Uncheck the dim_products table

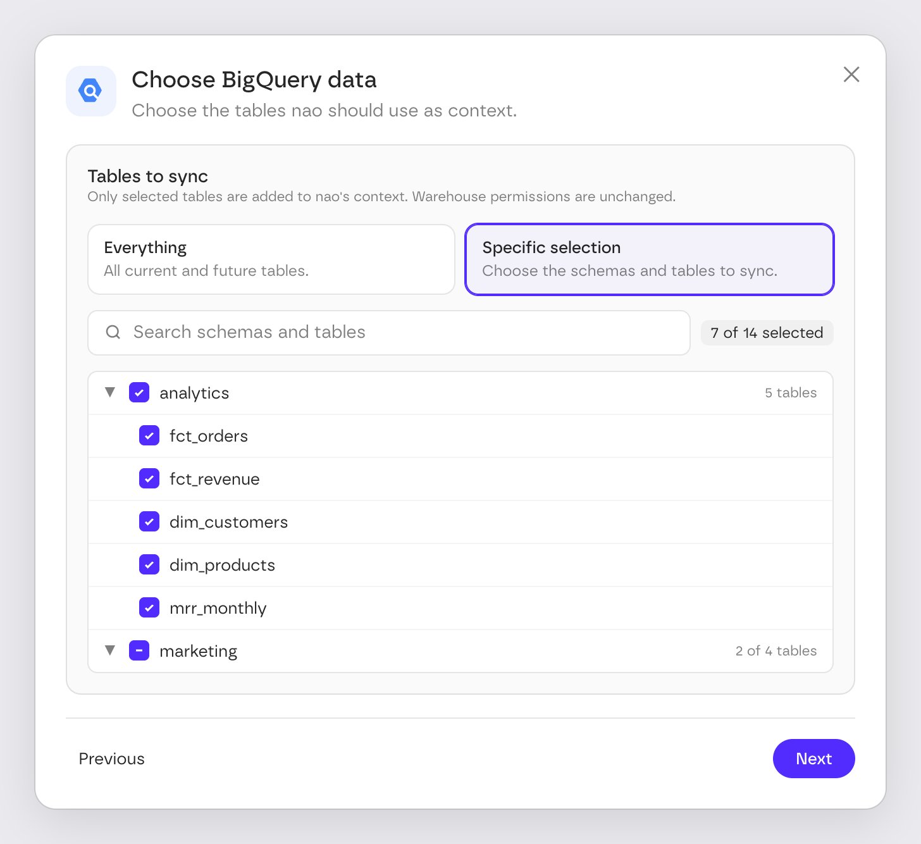(x=149, y=565)
